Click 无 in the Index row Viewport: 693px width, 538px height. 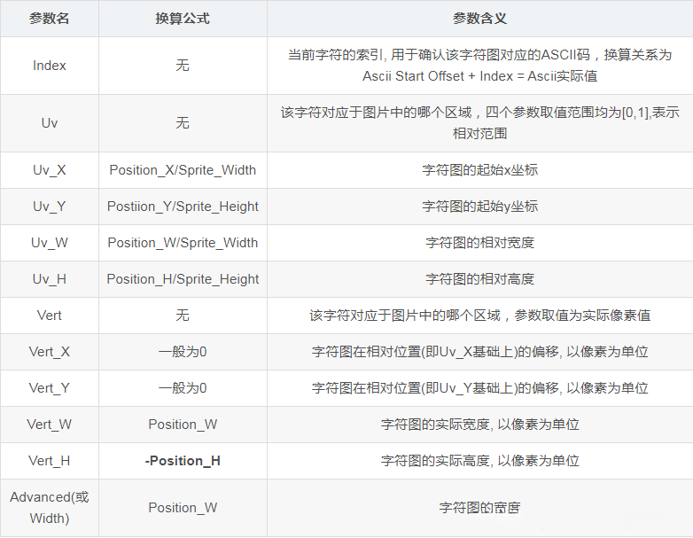(183, 66)
